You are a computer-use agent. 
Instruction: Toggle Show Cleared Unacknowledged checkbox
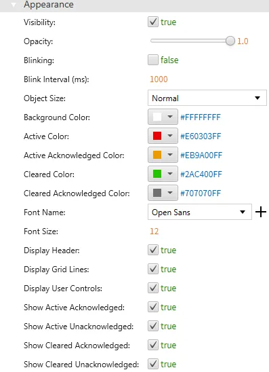tap(153, 364)
